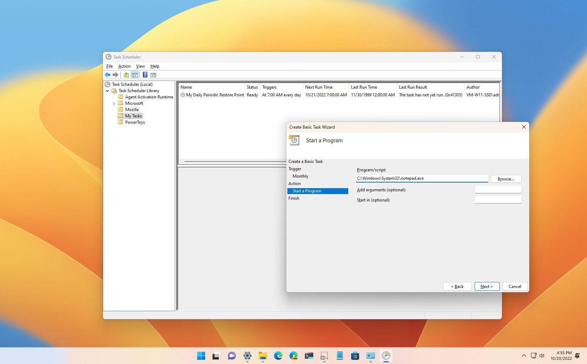Click the Show/Hide Action Pane toolbar icon
This screenshot has height=364, width=587.
pyautogui.click(x=153, y=75)
